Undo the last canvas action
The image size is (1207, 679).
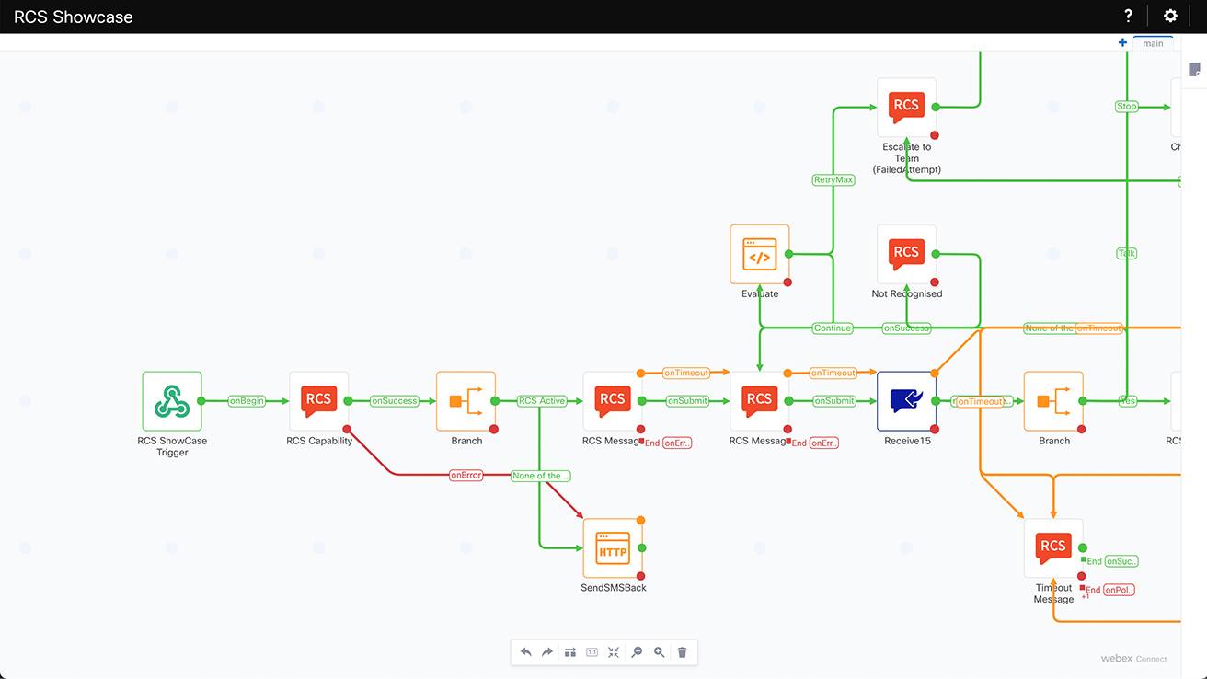coord(526,652)
